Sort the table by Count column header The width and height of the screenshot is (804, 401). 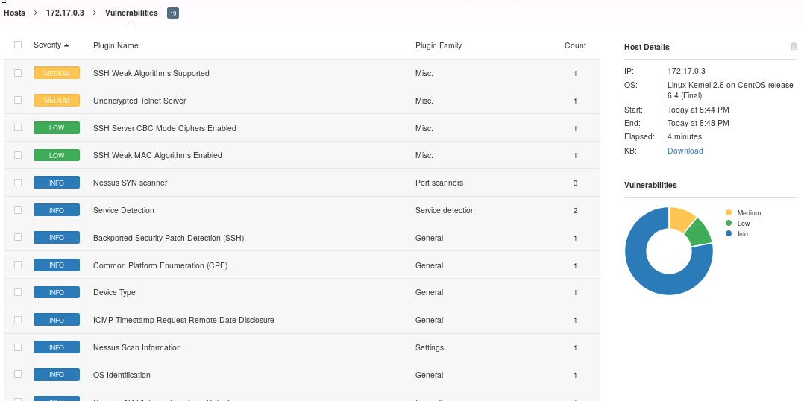coord(574,45)
